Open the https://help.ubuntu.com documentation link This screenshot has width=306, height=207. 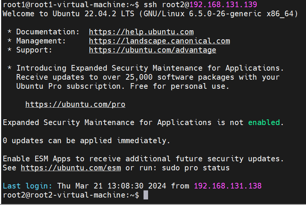pyautogui.click(x=141, y=32)
